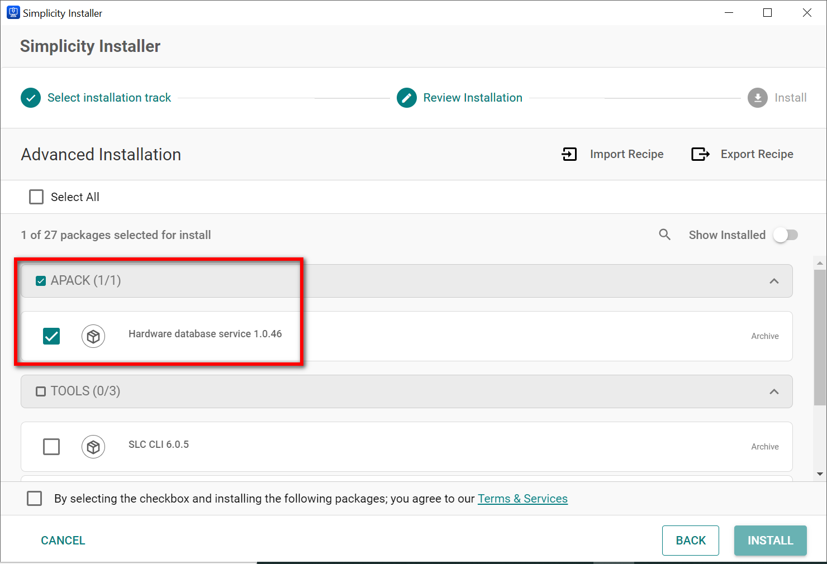The height and width of the screenshot is (564, 827).
Task: Click the TOOLS (0/3) header text
Action: (x=85, y=391)
